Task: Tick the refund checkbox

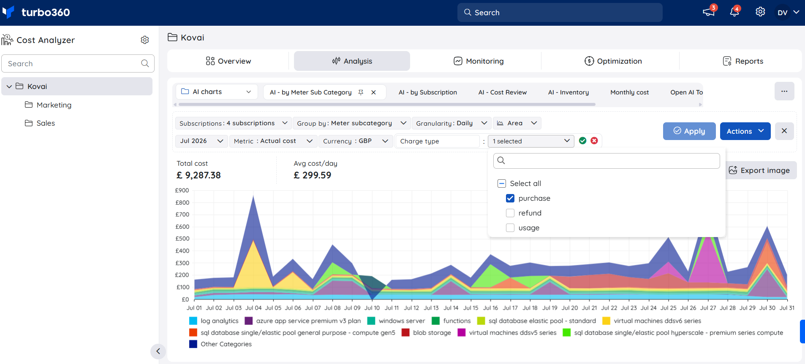Action: coord(510,213)
